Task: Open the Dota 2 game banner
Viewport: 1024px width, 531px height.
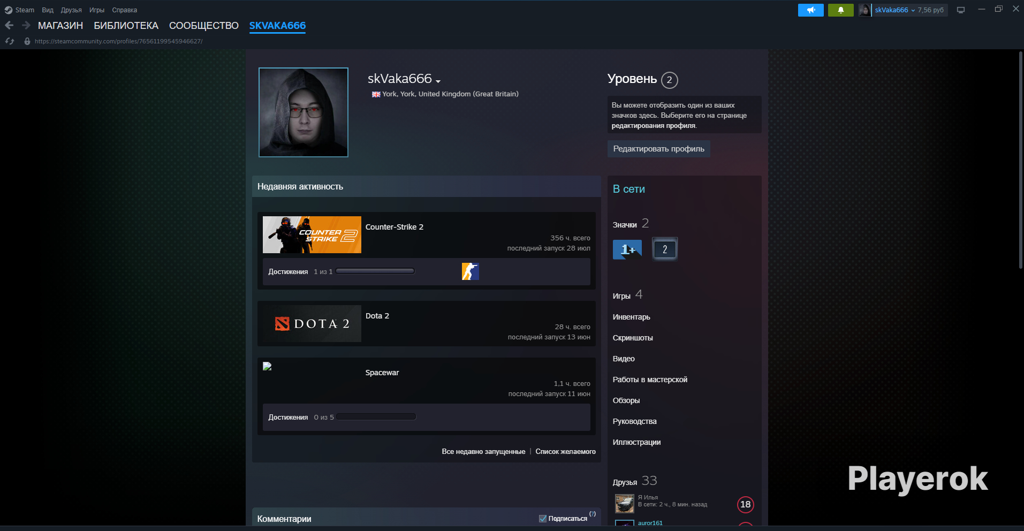Action: pyautogui.click(x=312, y=323)
